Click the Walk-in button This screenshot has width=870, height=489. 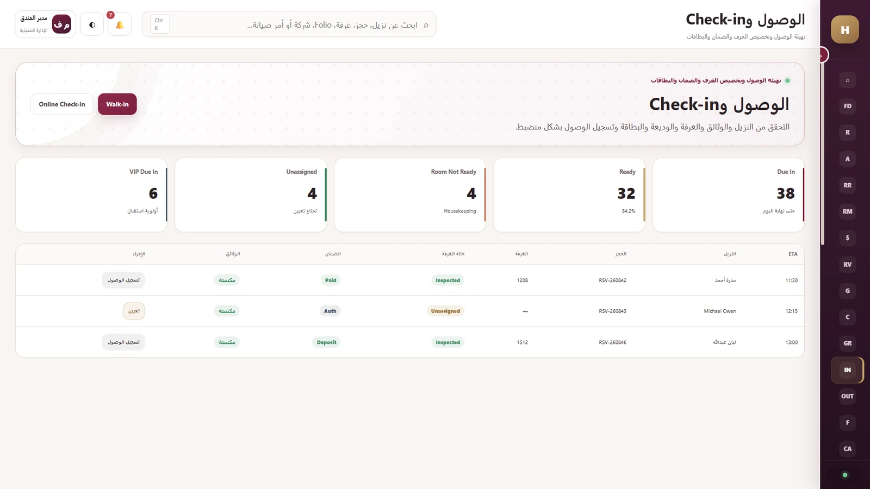[117, 104]
